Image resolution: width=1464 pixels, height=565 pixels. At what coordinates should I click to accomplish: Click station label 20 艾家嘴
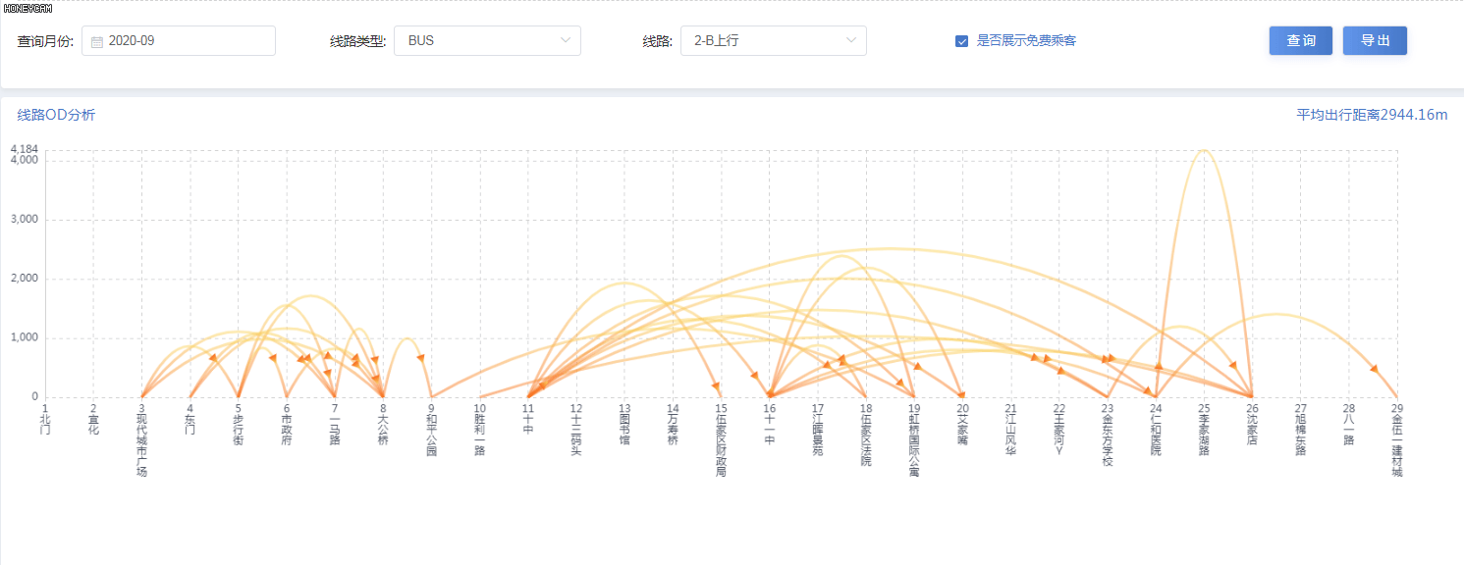962,425
